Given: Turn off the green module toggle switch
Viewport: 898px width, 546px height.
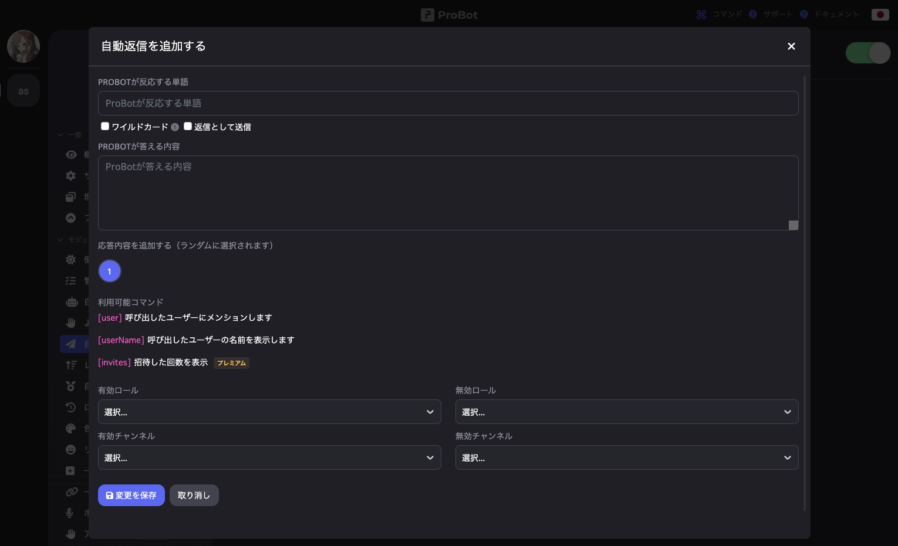Looking at the screenshot, I should [868, 53].
